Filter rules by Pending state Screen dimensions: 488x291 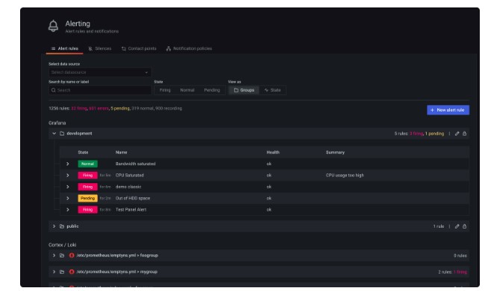pos(212,90)
